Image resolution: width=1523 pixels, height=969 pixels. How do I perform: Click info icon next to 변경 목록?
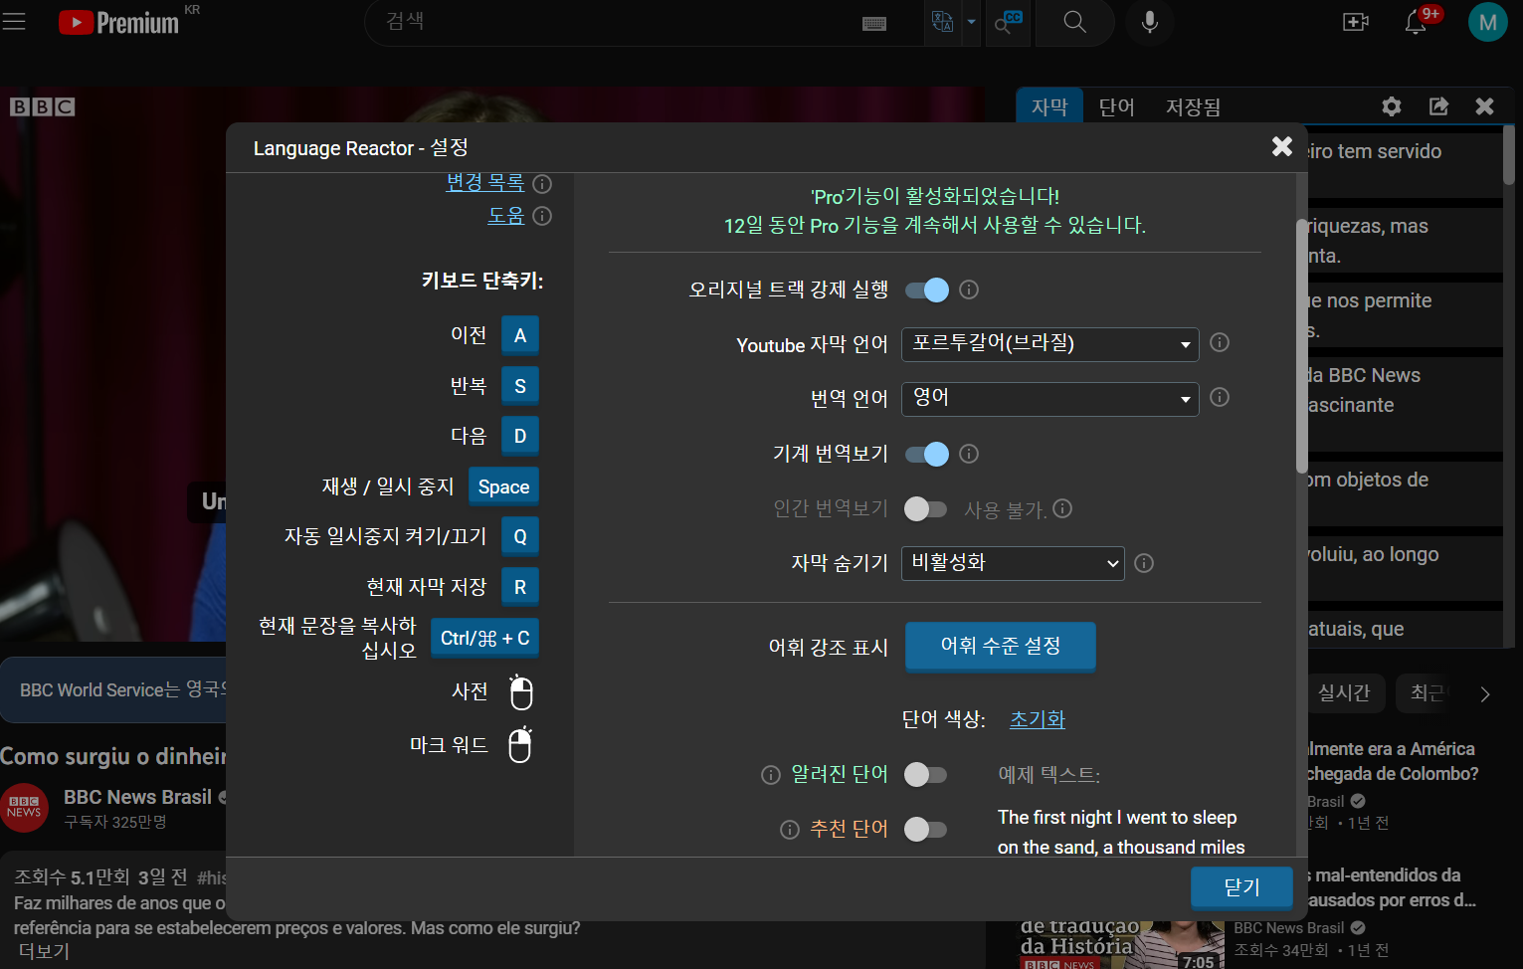point(542,184)
